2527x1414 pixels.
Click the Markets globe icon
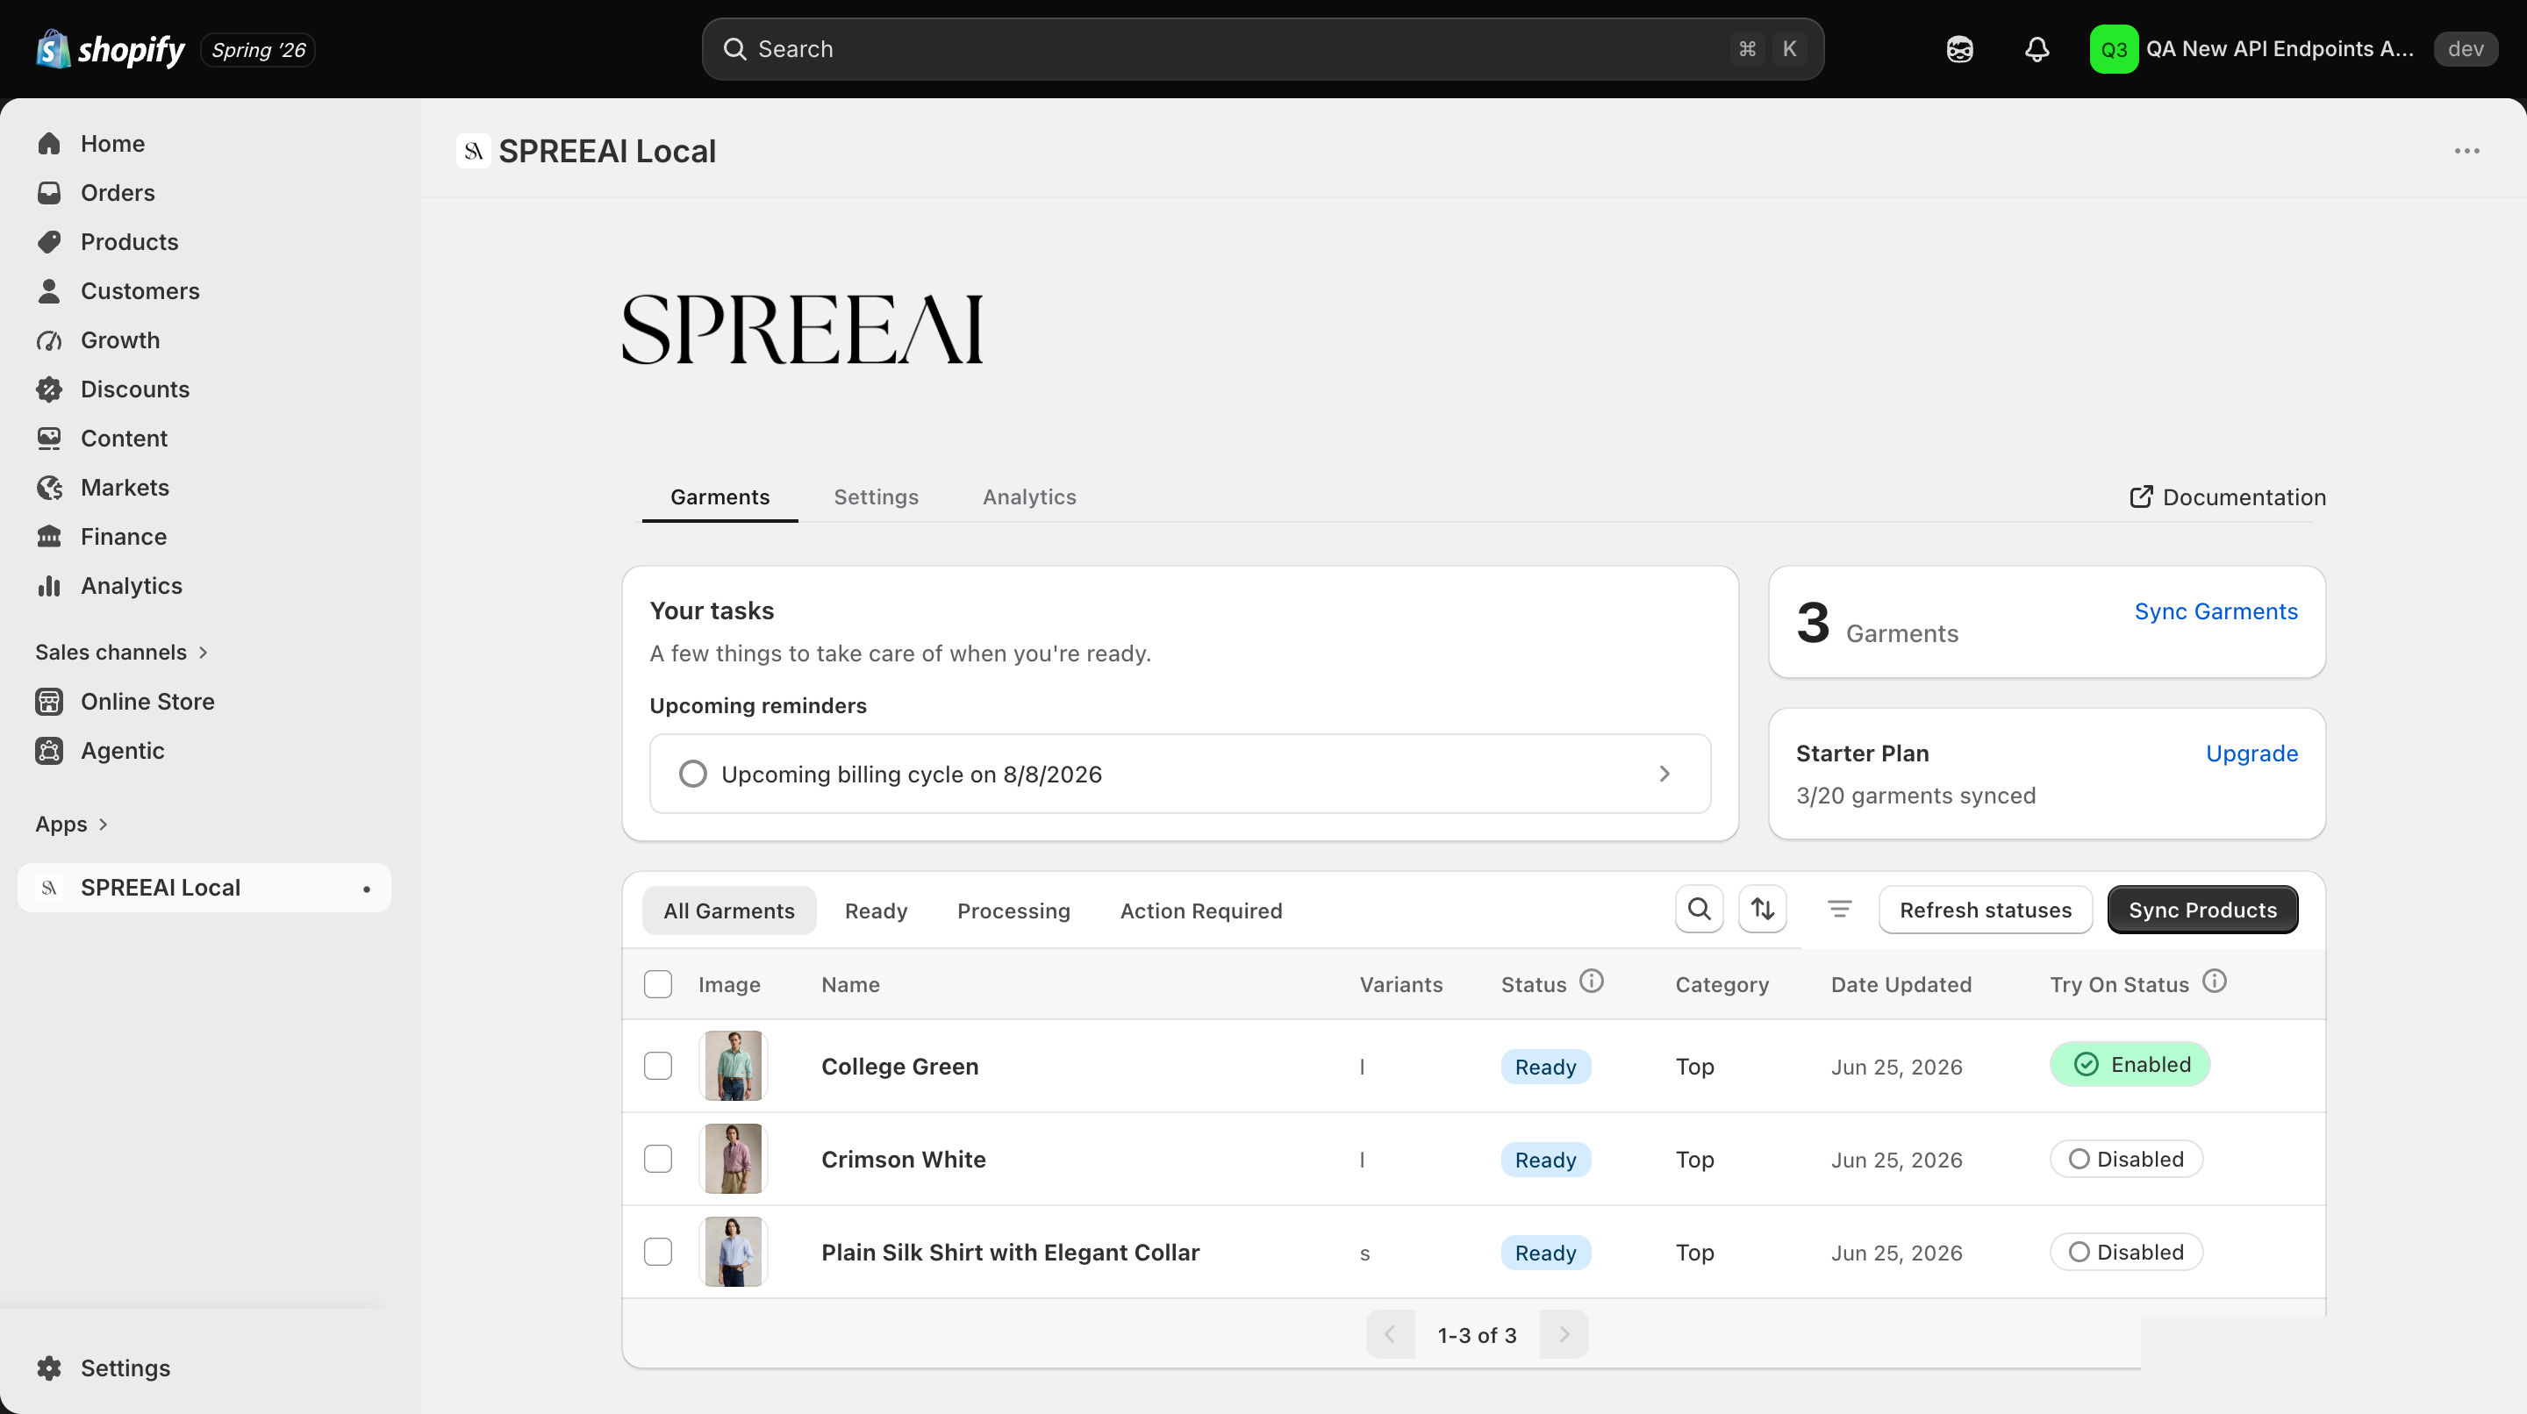click(49, 488)
